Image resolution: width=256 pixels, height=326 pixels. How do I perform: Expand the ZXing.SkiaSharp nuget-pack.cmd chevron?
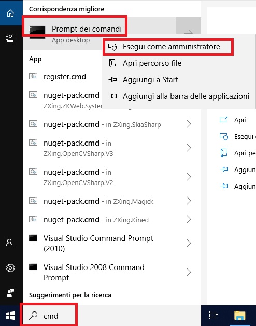(x=189, y=124)
